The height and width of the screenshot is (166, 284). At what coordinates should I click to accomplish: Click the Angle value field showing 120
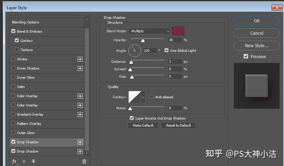point(150,51)
